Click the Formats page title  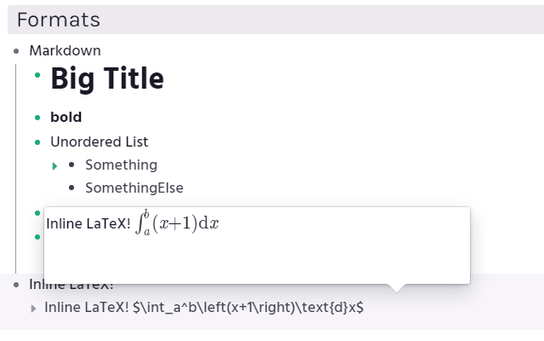pos(58,20)
